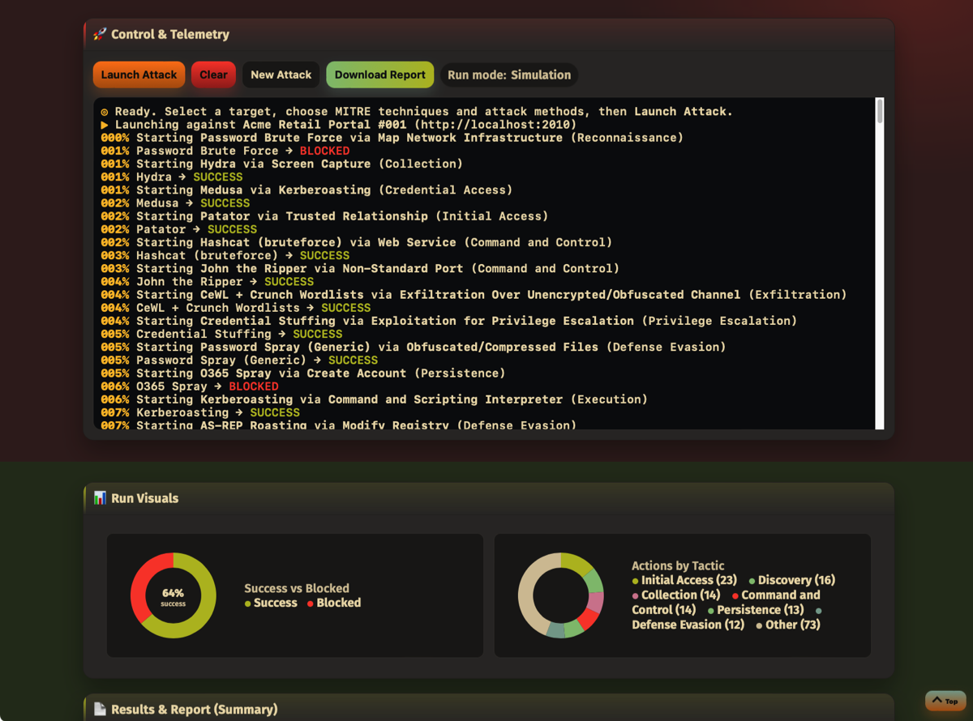Download Report using the green button
The height and width of the screenshot is (721, 973).
pyautogui.click(x=379, y=75)
